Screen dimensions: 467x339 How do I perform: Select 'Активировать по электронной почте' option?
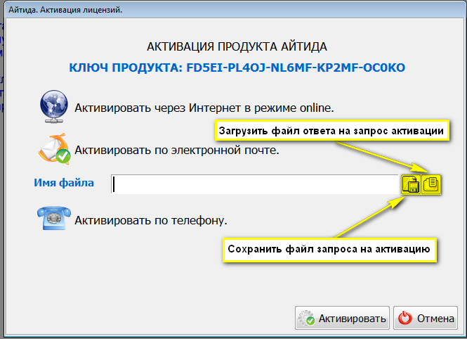click(x=176, y=151)
